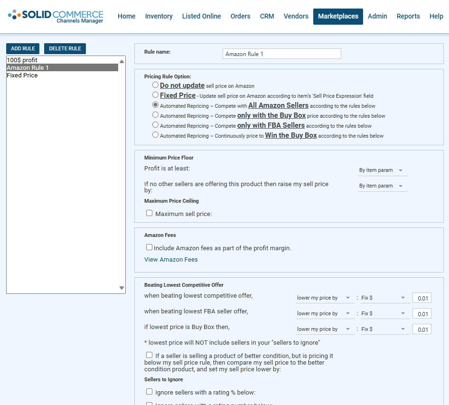Edit the amount for lowest competitive offer
This screenshot has width=449, height=405.
tap(422, 298)
